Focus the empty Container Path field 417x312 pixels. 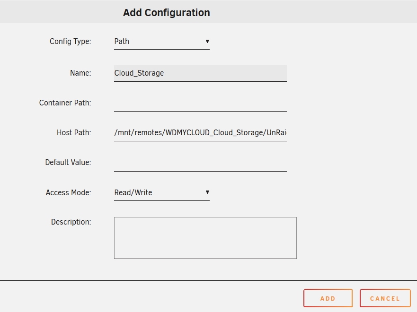point(200,103)
